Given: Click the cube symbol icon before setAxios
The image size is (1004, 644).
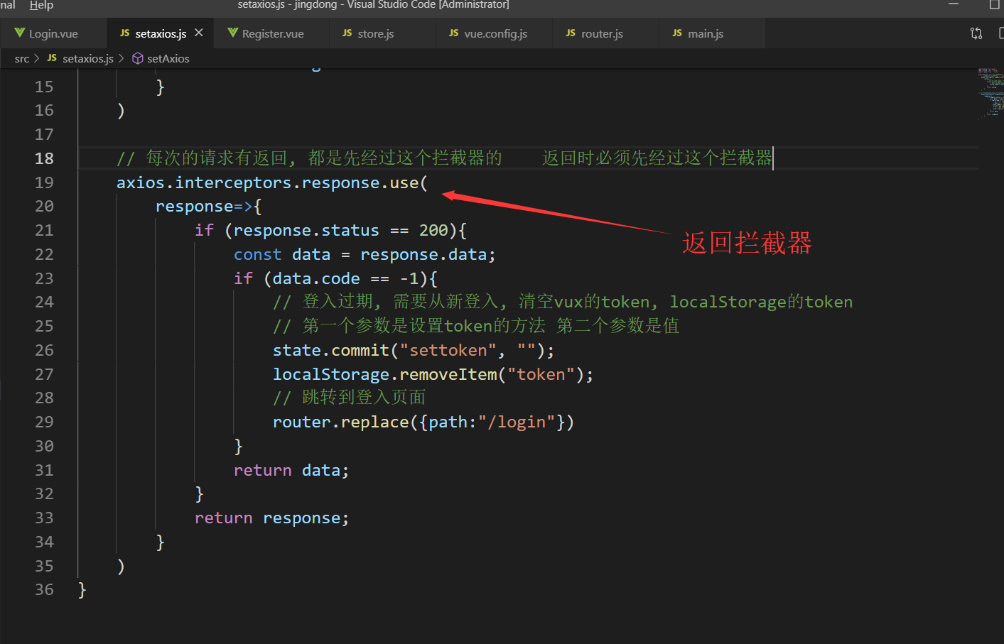Looking at the screenshot, I should click(x=138, y=58).
